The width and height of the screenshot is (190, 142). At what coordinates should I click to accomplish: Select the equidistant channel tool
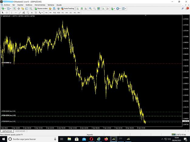24,12
